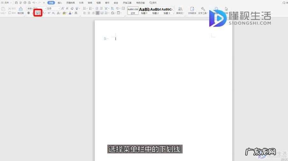The width and height of the screenshot is (288, 161).
Task: Expand the styles gallery
Action: (x=173, y=13)
